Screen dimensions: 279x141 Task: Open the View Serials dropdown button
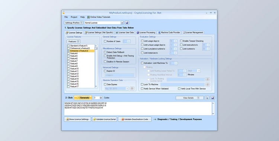tap(189, 98)
